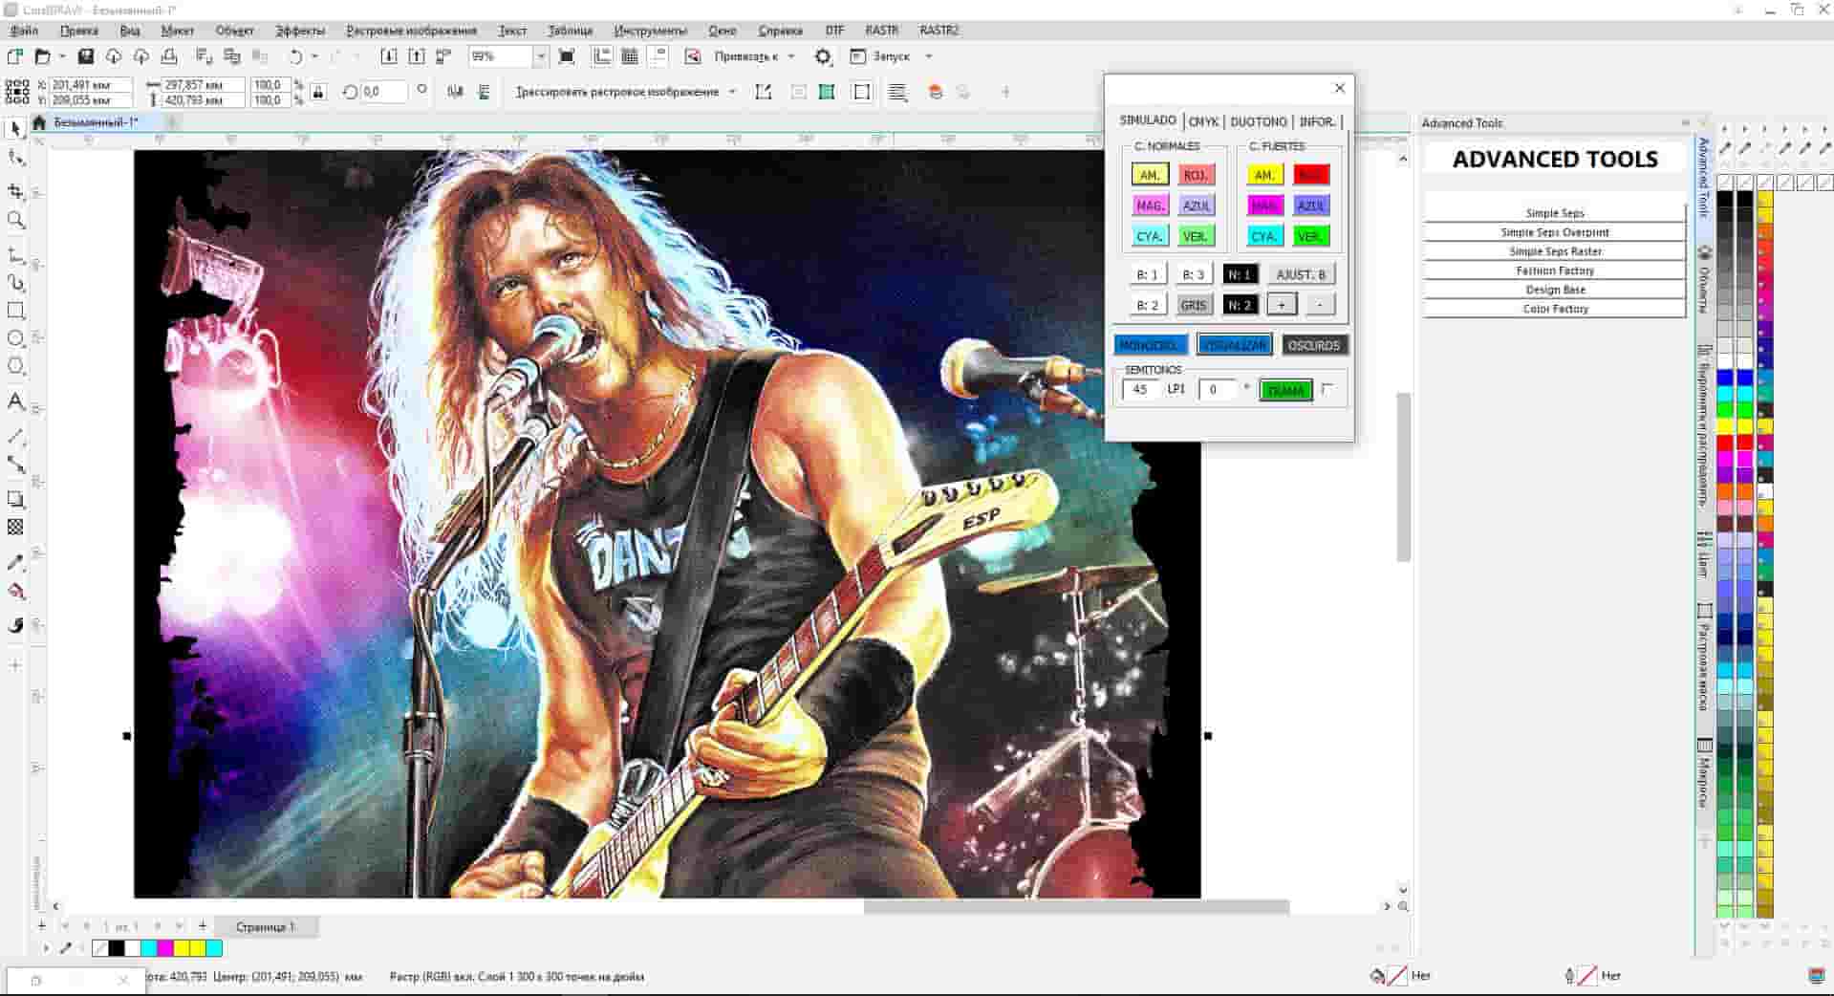Click the full-screen preview icon
Screen dimensions: 1834x996
coord(567,56)
